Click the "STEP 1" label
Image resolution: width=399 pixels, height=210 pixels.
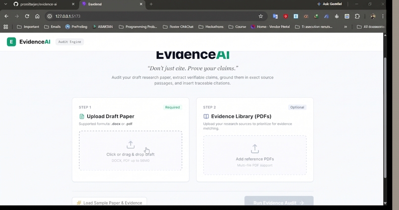[85, 107]
